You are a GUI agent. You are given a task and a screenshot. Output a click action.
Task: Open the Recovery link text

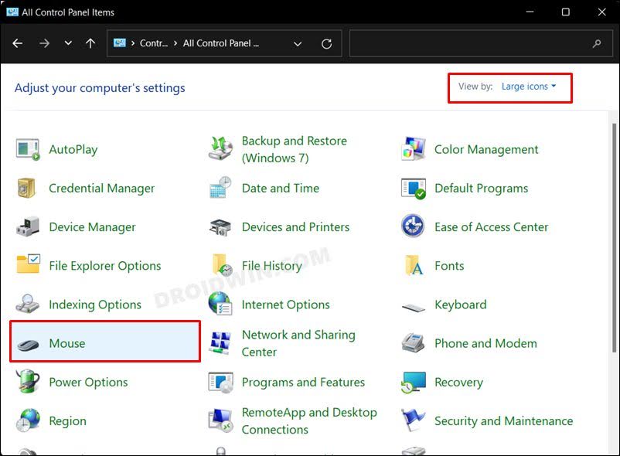(458, 382)
